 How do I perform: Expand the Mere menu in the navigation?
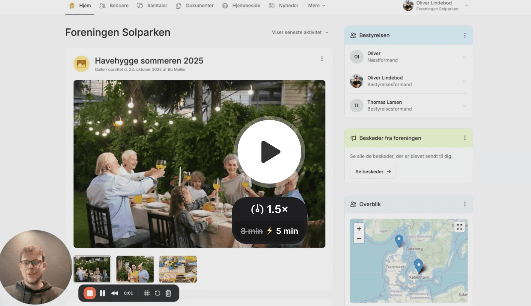point(316,5)
